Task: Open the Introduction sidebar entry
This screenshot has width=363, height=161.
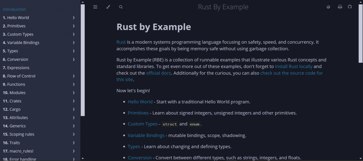Action: pyautogui.click(x=14, y=9)
